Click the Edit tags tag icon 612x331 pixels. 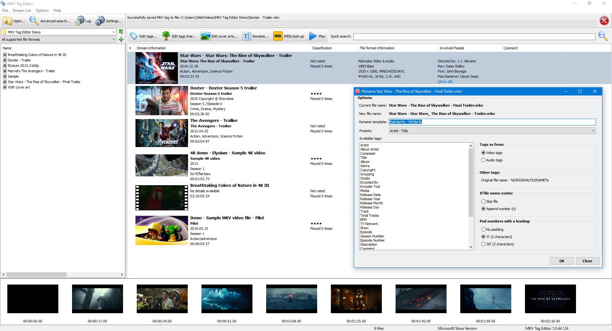134,36
